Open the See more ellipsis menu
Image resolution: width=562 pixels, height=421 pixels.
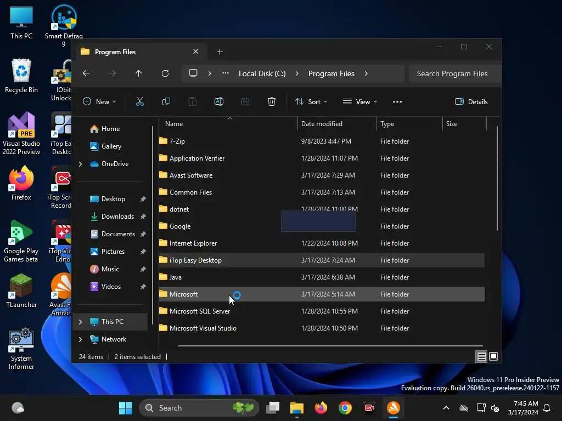(397, 101)
